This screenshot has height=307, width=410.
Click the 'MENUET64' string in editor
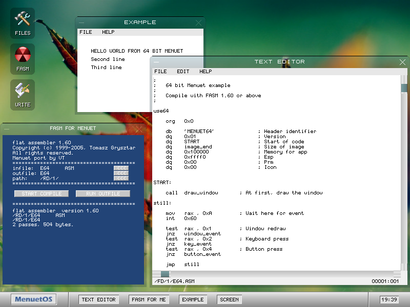coord(199,131)
